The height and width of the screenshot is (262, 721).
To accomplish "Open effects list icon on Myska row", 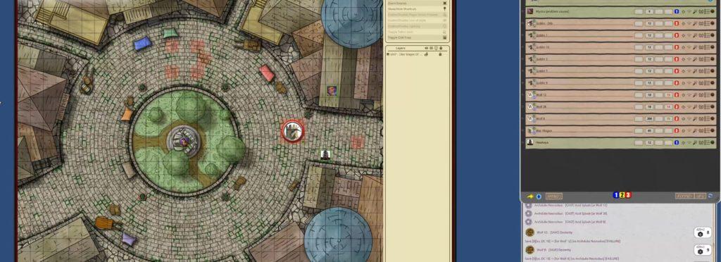I will point(707,11).
